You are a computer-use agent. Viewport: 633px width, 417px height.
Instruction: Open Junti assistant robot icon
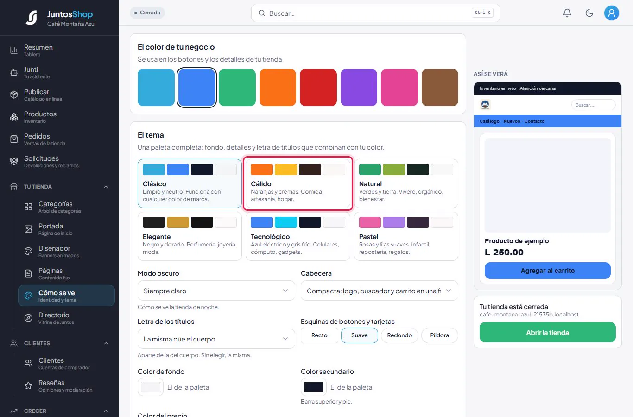click(14, 72)
